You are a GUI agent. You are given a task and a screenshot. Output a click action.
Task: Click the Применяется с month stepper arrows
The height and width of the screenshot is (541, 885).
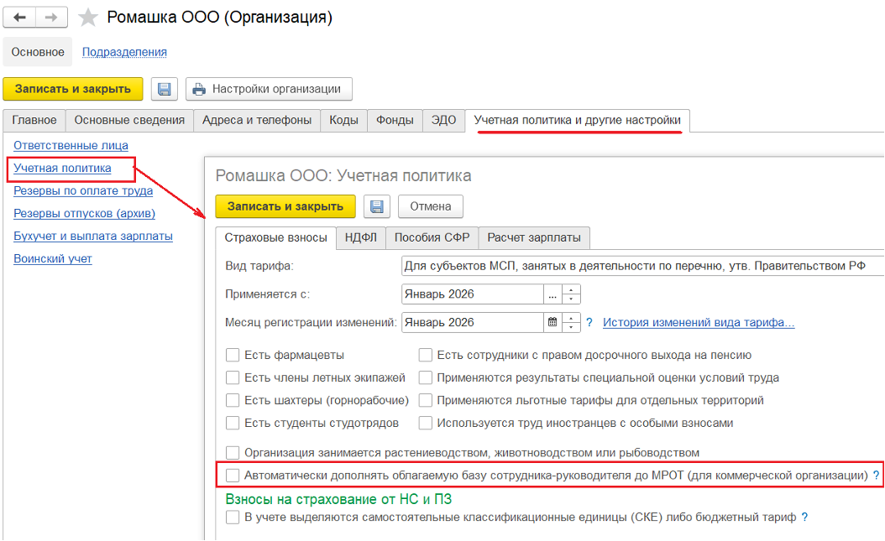[572, 294]
